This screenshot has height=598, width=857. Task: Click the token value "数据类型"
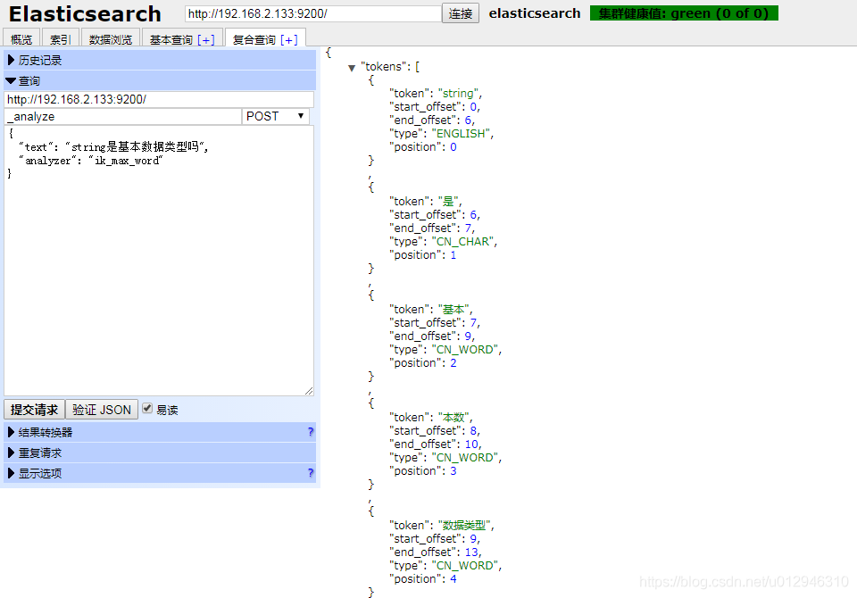pyautogui.click(x=464, y=526)
